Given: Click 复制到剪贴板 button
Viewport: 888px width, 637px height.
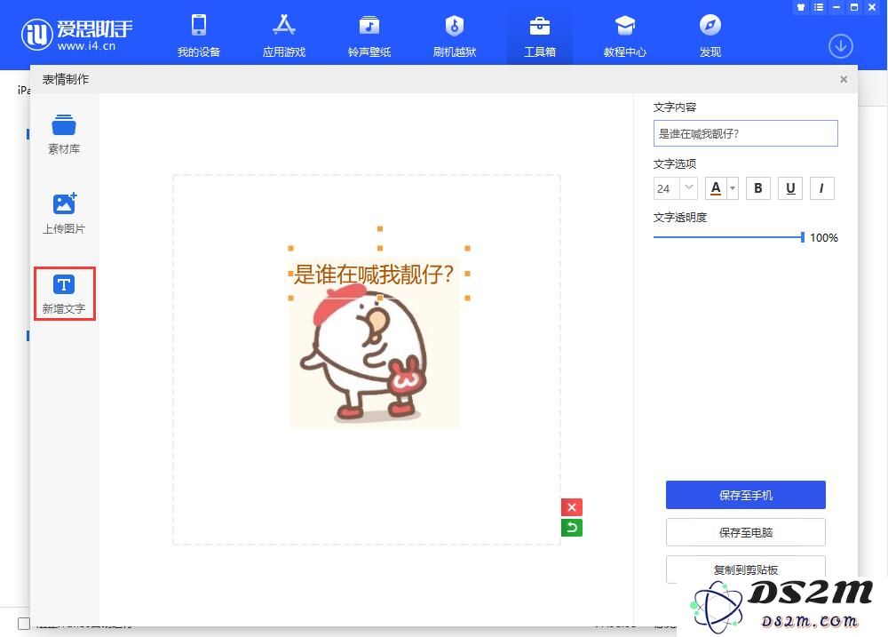Looking at the screenshot, I should tap(745, 569).
